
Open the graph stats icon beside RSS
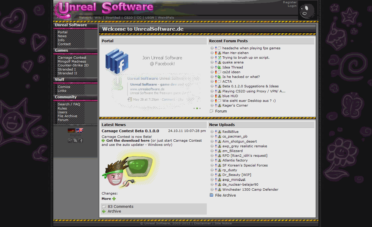pos(70,141)
